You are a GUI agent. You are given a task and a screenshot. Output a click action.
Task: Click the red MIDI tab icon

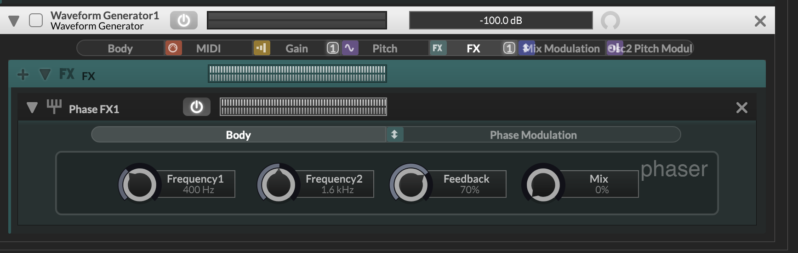click(173, 48)
